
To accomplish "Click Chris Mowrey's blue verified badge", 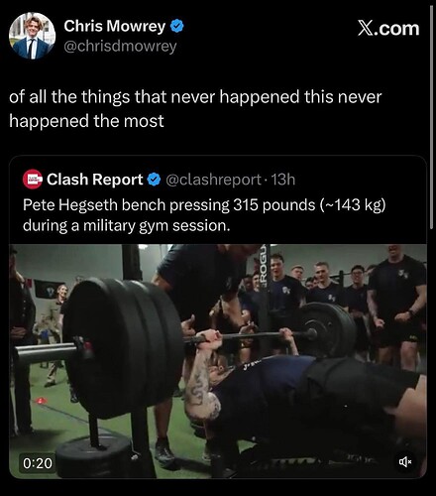I will [x=177, y=26].
